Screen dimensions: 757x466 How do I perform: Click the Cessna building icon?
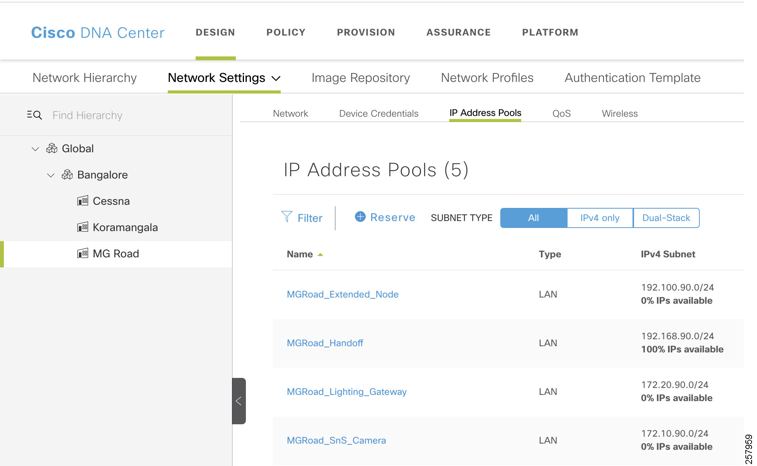click(83, 201)
